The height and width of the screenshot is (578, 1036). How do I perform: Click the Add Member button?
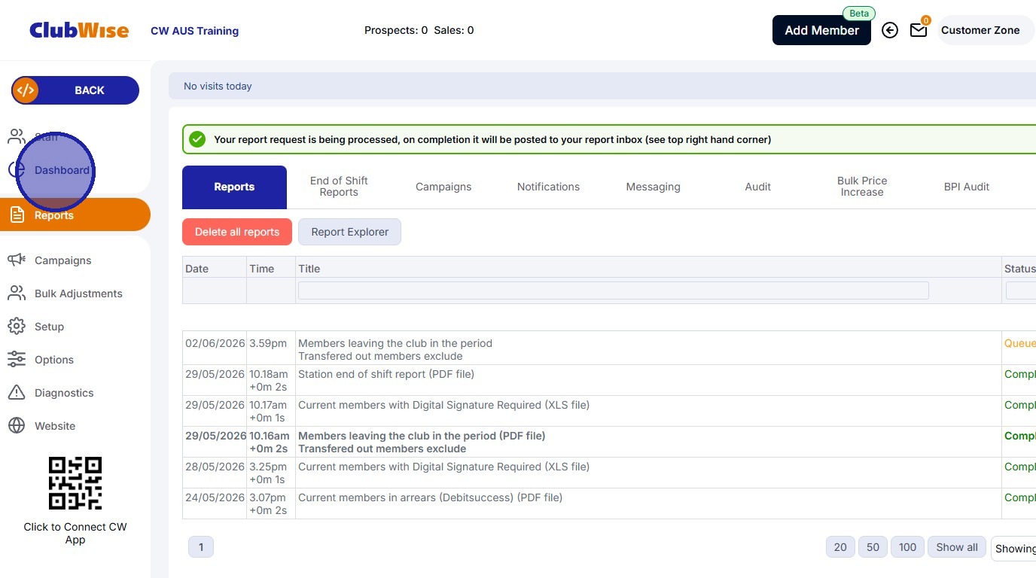click(821, 30)
